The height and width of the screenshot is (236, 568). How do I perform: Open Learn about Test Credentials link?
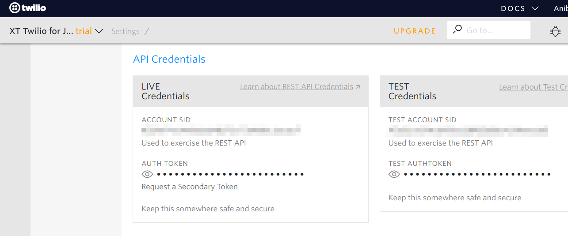(534, 87)
